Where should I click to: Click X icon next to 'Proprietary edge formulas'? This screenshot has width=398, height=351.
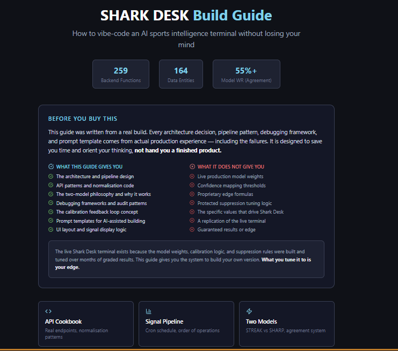pos(192,194)
